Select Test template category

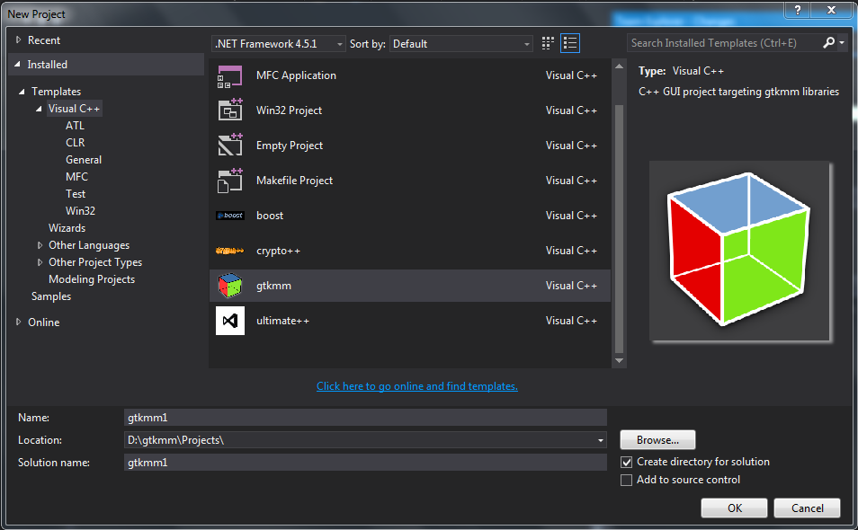click(x=76, y=194)
